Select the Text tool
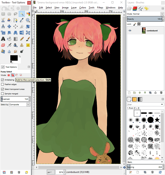Screen dimensions: 165x175 pos(3,39)
